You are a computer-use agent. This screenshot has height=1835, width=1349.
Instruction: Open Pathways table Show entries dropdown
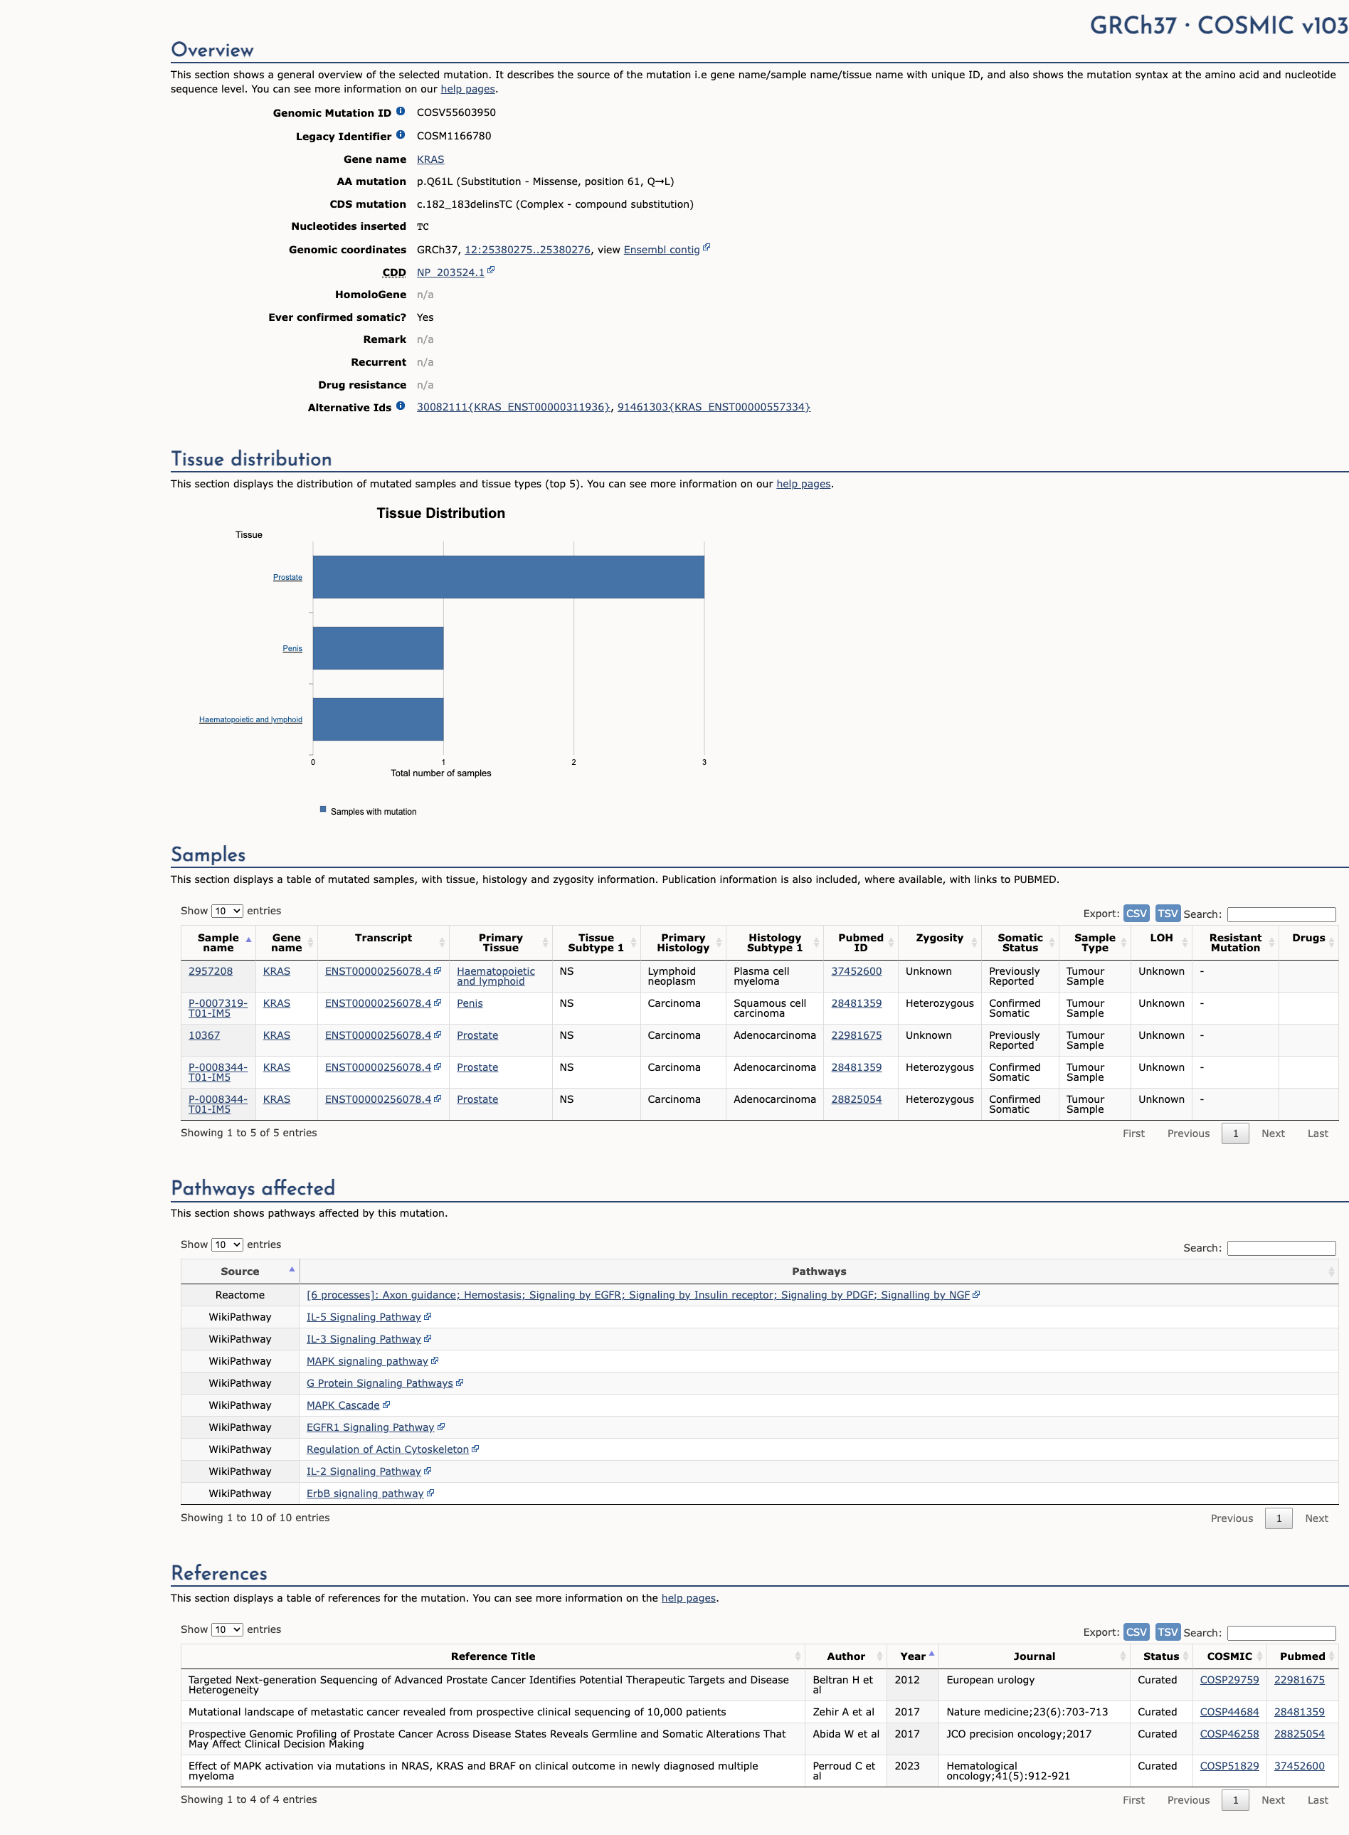pos(227,1244)
